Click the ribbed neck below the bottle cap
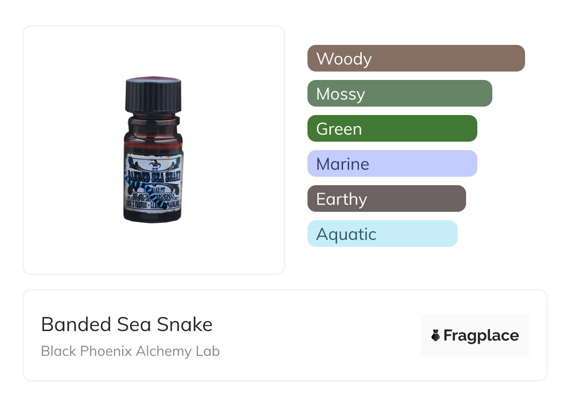 click(153, 123)
